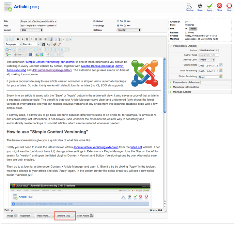This screenshot has width=235, height=225.
Task: Click the Save floppy disk icon
Action: coord(200,6)
